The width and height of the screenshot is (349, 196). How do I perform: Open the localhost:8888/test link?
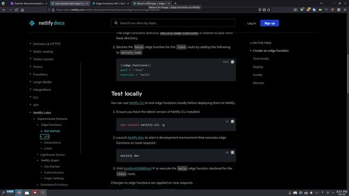(x=137, y=168)
